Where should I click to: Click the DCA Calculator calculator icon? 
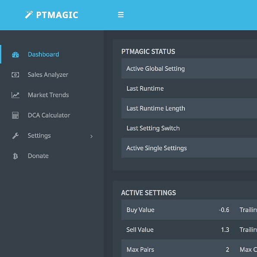pyautogui.click(x=15, y=115)
